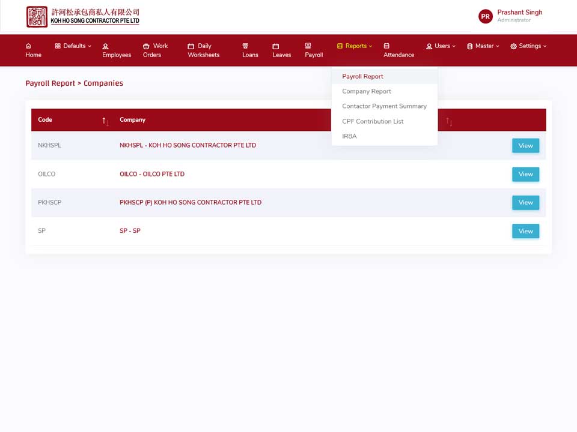Click the PR user avatar

coord(486,17)
